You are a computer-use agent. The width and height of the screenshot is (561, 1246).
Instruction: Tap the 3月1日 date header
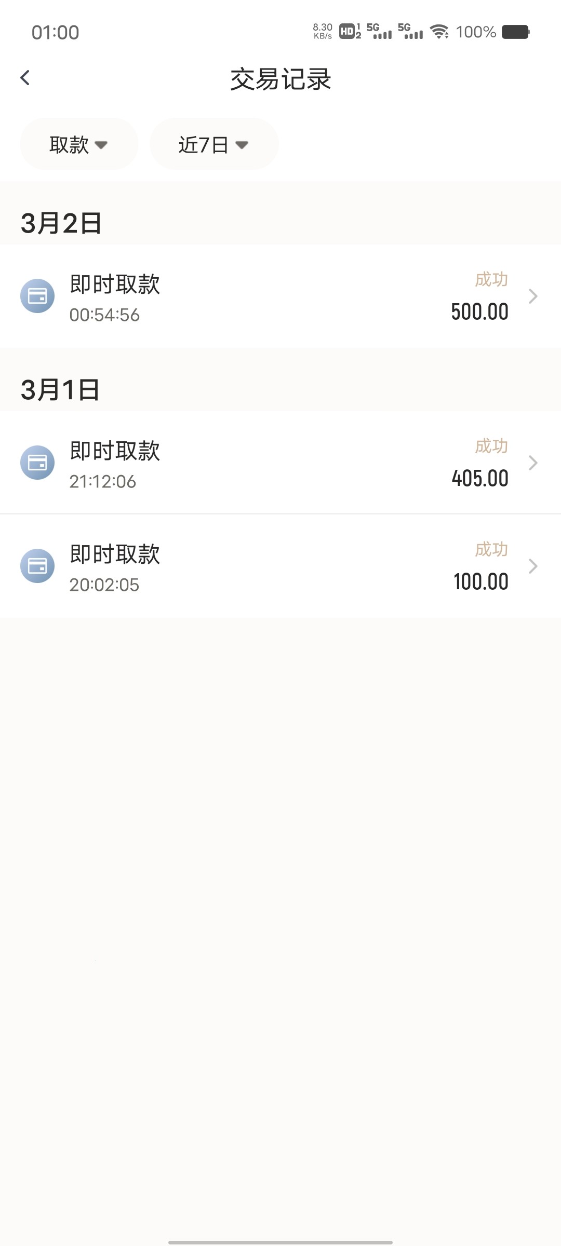60,390
